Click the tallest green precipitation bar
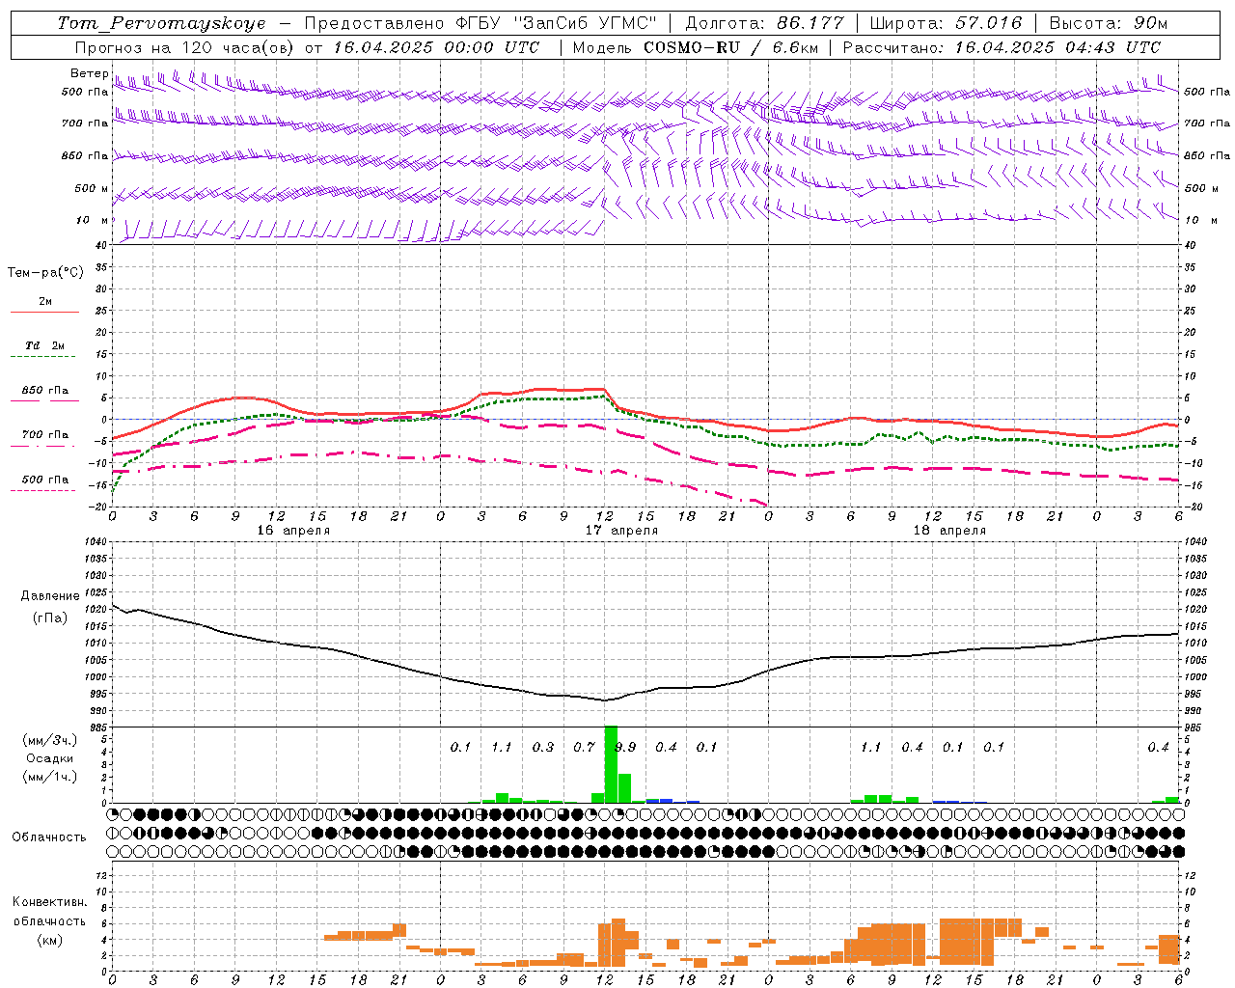1235x988 pixels. pos(611,764)
